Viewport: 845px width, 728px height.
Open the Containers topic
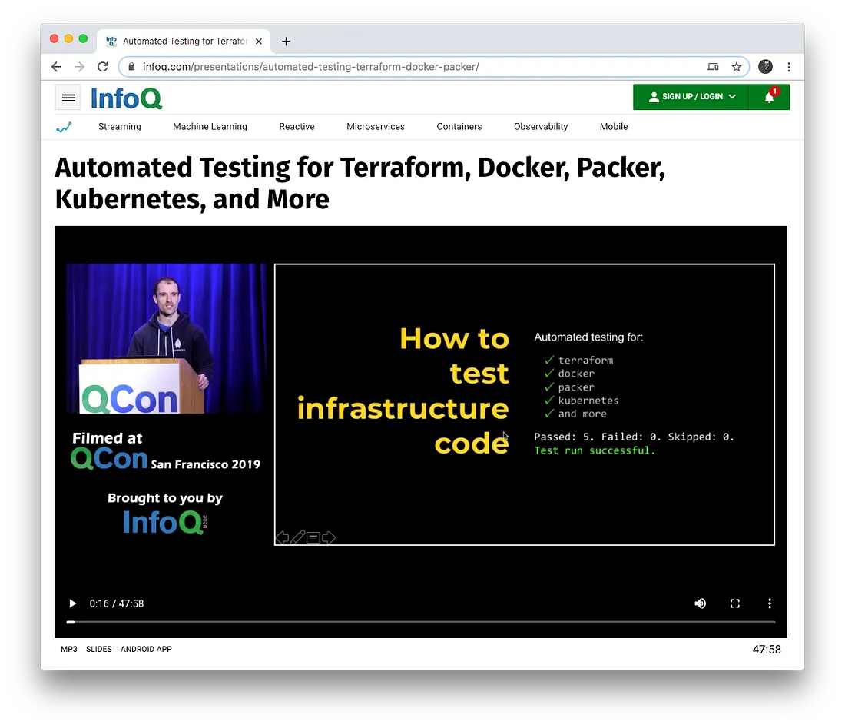coord(459,127)
